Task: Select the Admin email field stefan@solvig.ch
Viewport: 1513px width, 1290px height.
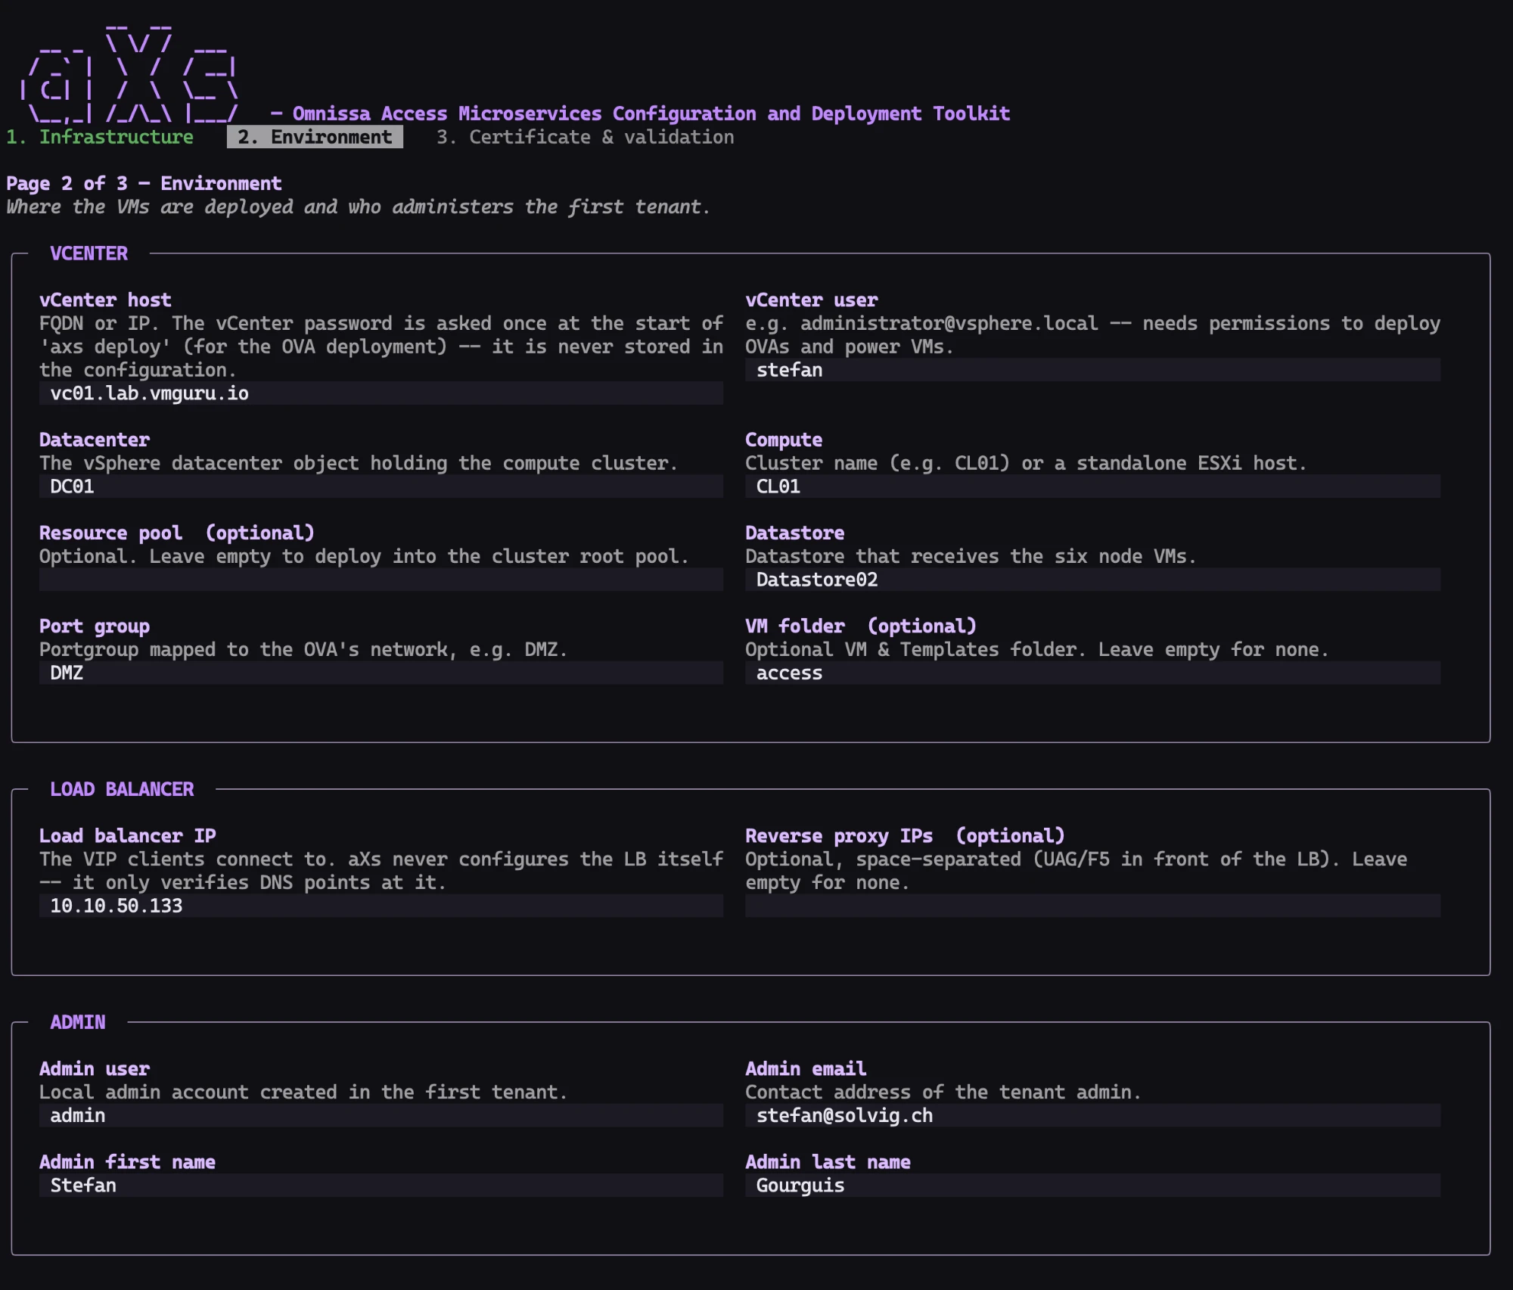Action: pyautogui.click(x=1092, y=1115)
